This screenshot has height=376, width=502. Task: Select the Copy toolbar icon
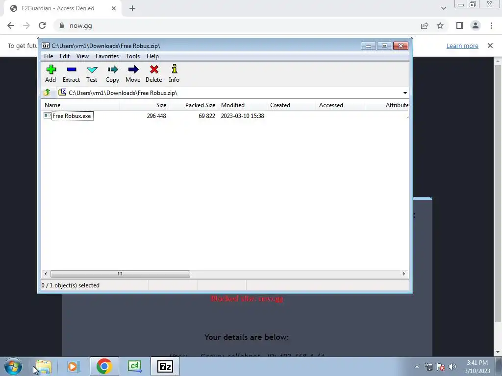click(x=112, y=73)
